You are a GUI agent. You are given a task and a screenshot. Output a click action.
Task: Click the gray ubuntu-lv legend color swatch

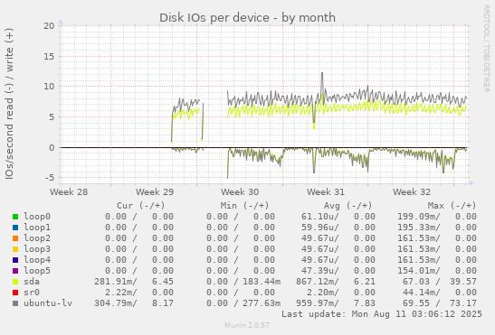click(x=15, y=303)
